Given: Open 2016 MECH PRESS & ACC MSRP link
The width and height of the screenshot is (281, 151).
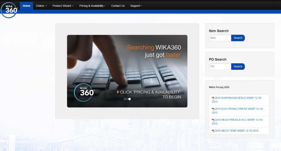Looking at the screenshot, I should click(x=237, y=122).
